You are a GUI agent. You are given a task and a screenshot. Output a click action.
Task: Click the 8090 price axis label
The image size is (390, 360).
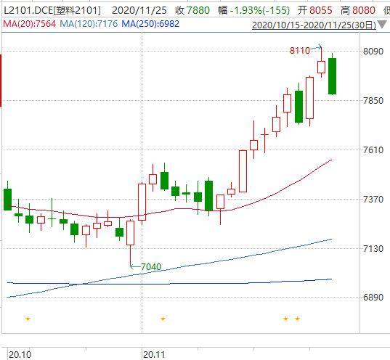(x=373, y=52)
